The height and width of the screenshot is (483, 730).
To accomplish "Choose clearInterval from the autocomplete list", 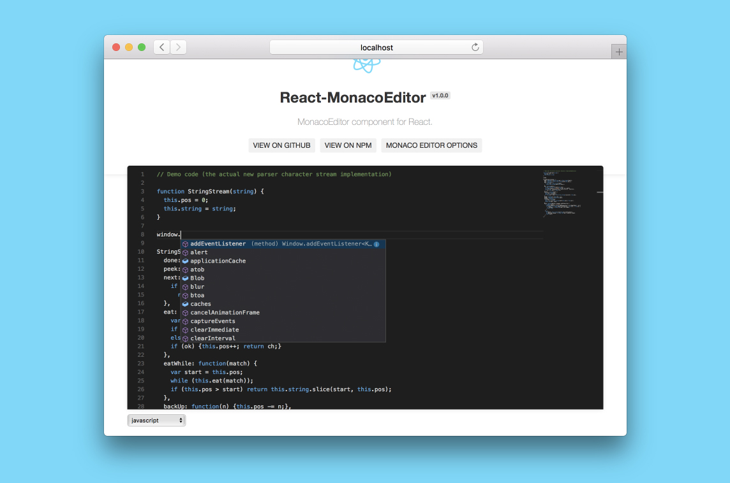I will click(283, 338).
